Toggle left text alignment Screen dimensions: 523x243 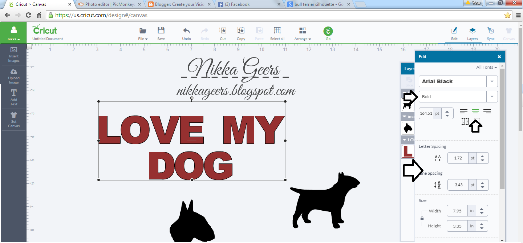tap(464, 111)
